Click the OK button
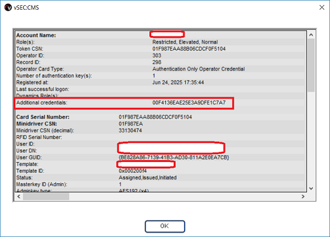 [165, 226]
